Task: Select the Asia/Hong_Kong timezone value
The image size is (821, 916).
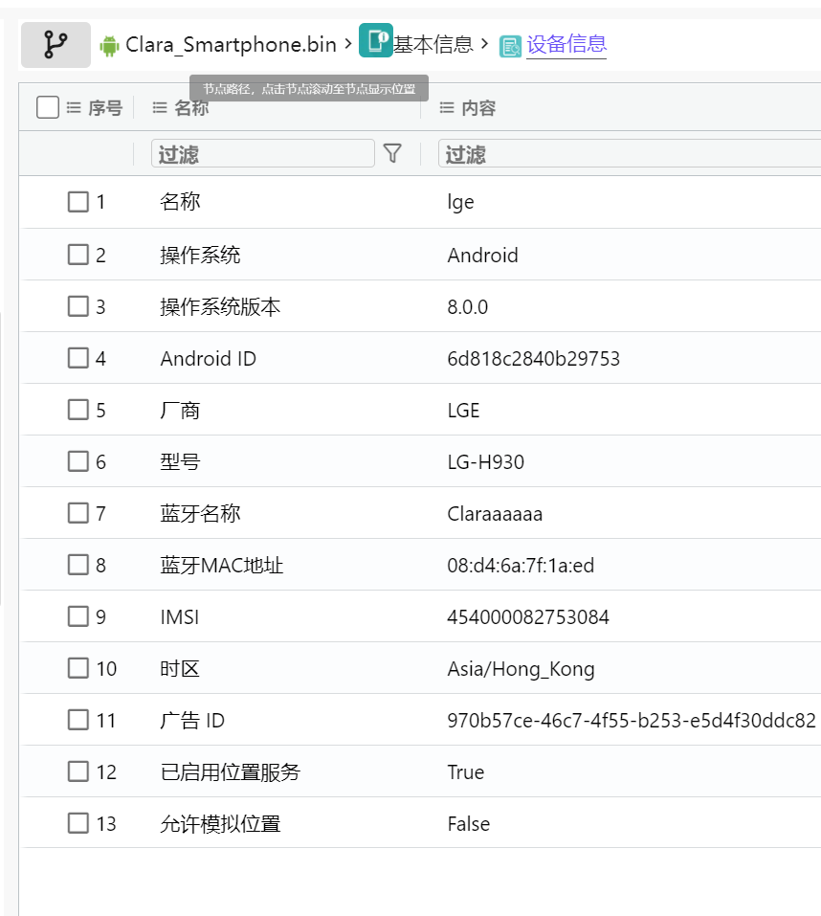Action: [521, 669]
